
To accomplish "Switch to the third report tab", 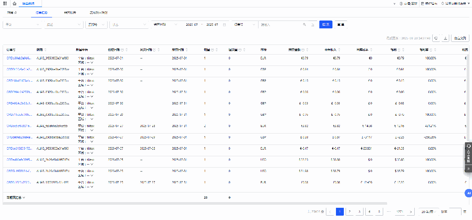I will pos(70,13).
